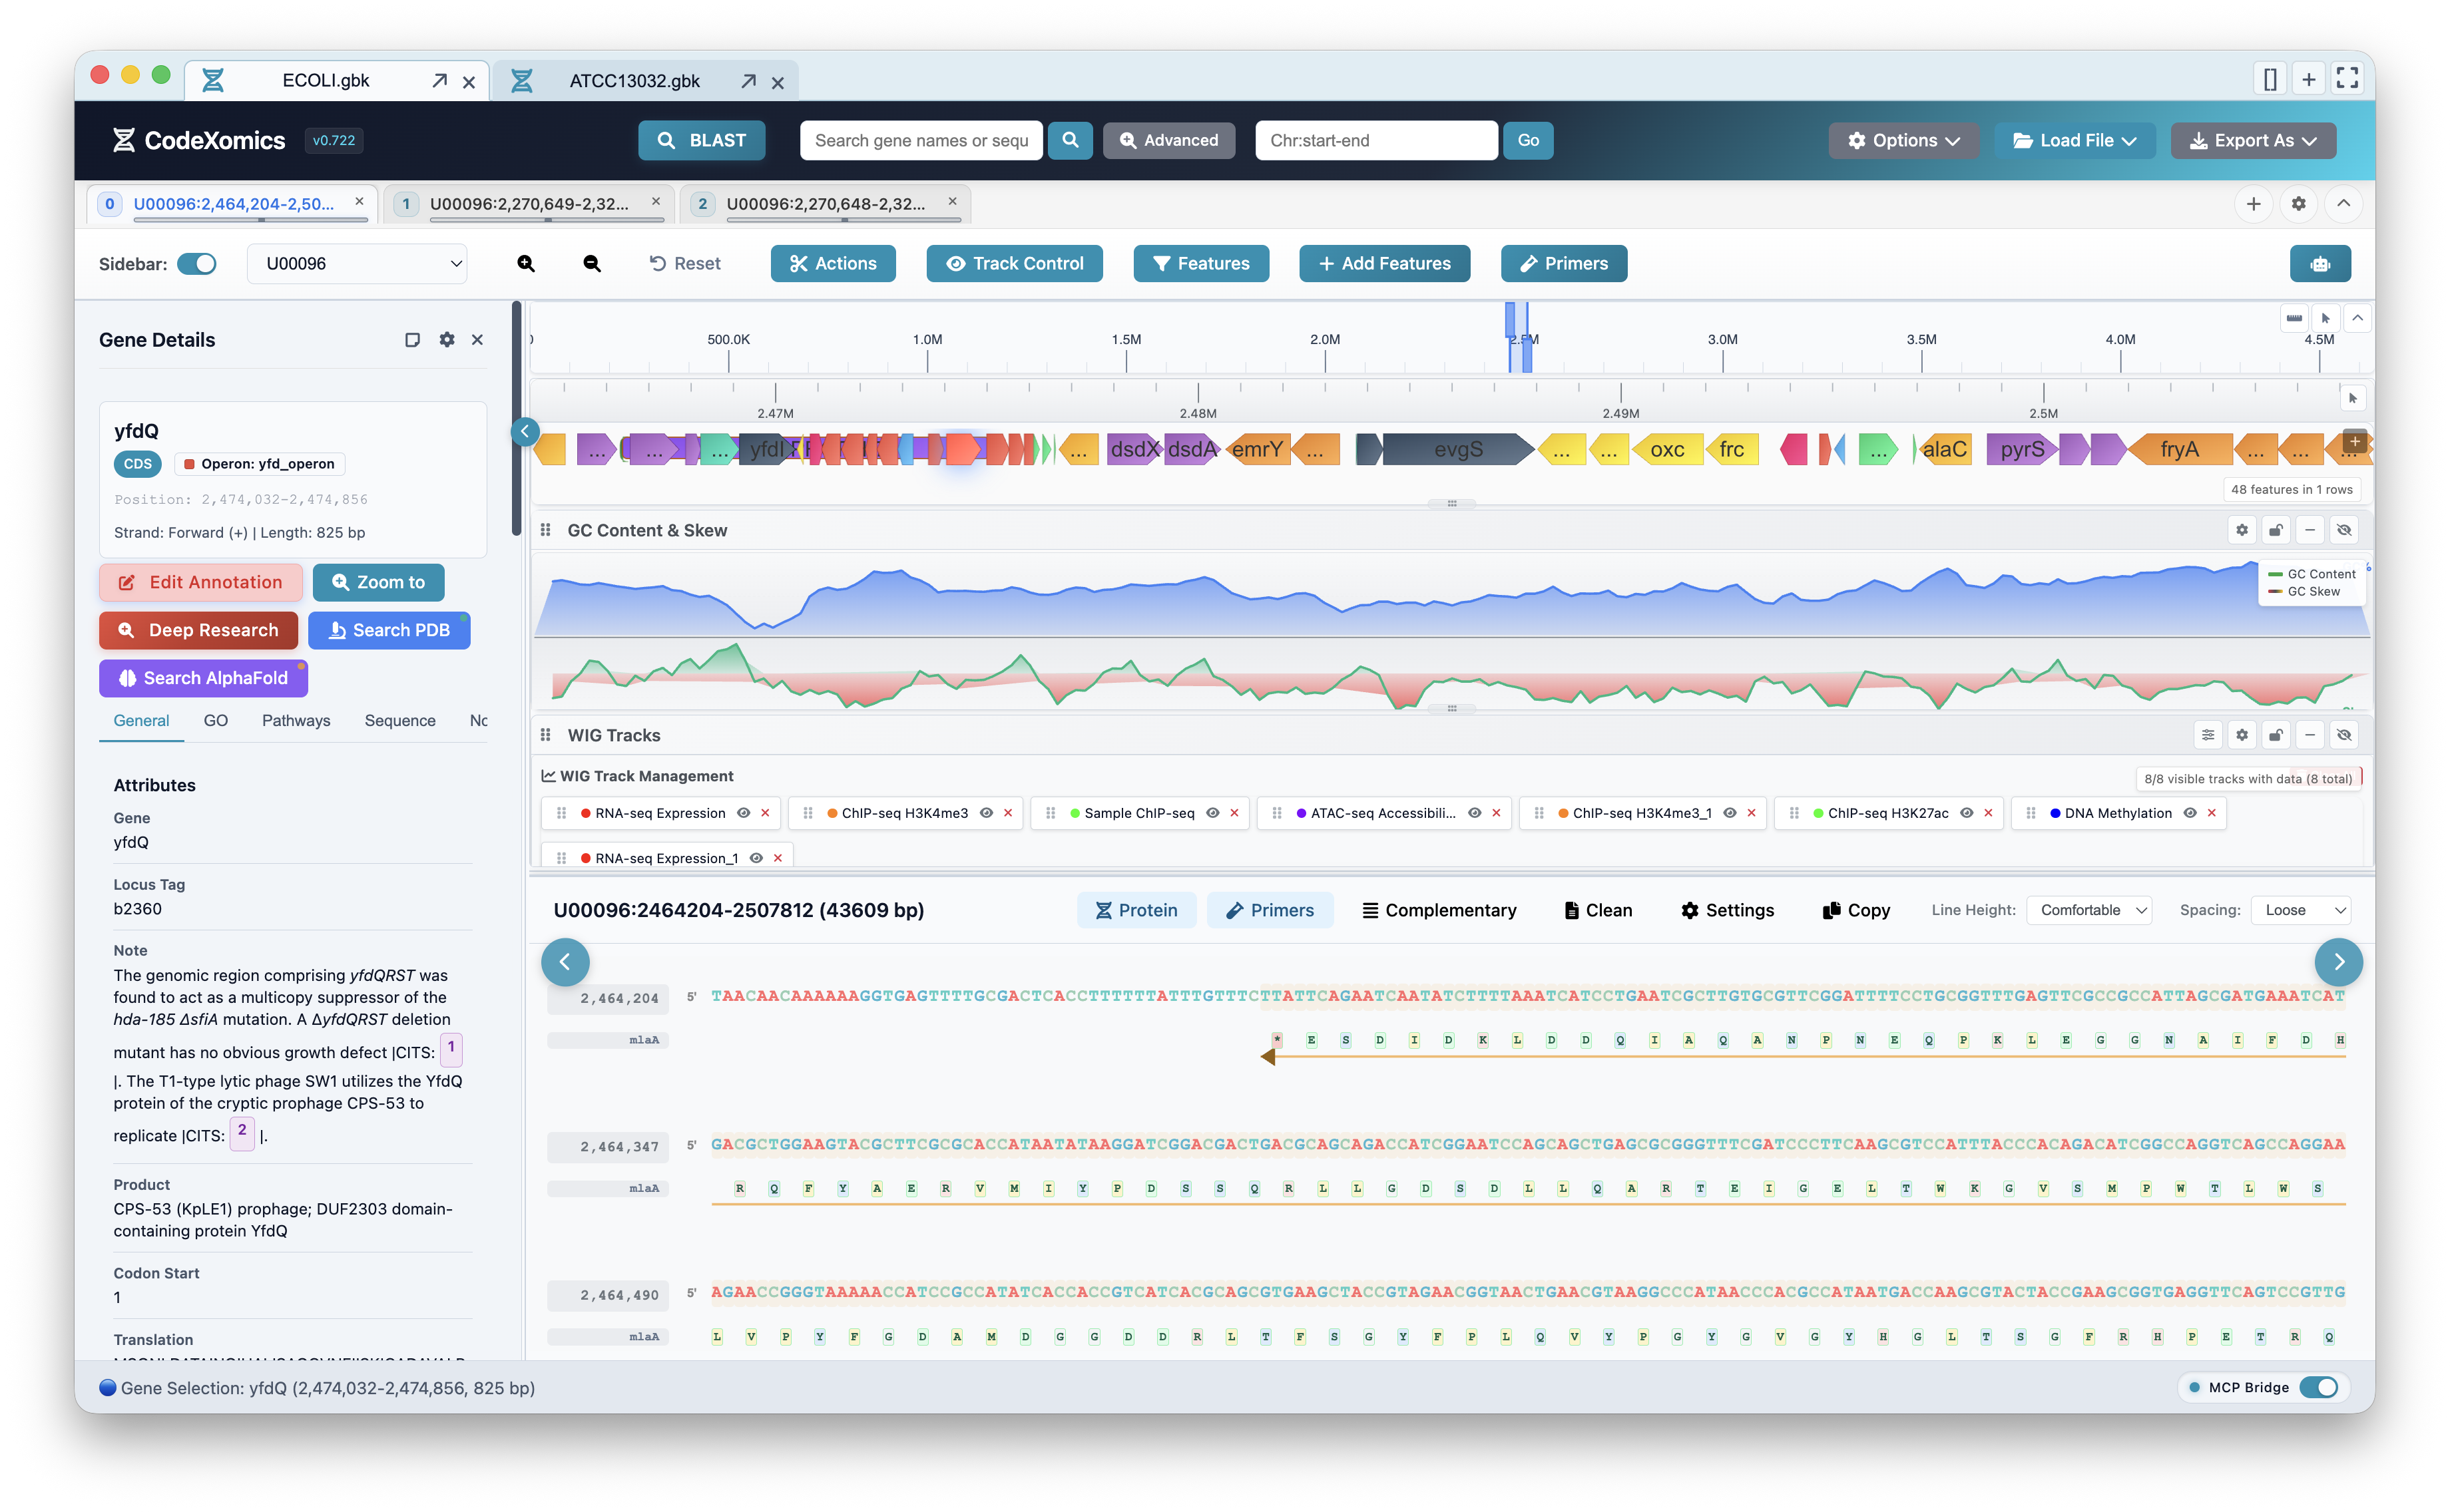Collapse sidebar with the left arrow circle
Viewport: 2450px width, 1512px height.
tap(525, 432)
